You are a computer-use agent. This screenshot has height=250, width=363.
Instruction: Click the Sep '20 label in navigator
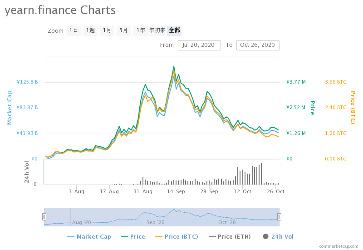click(156, 222)
